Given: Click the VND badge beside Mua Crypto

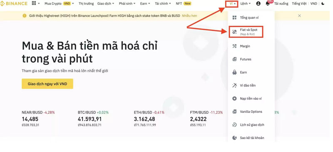Looking at the screenshot, I should click(x=67, y=4).
